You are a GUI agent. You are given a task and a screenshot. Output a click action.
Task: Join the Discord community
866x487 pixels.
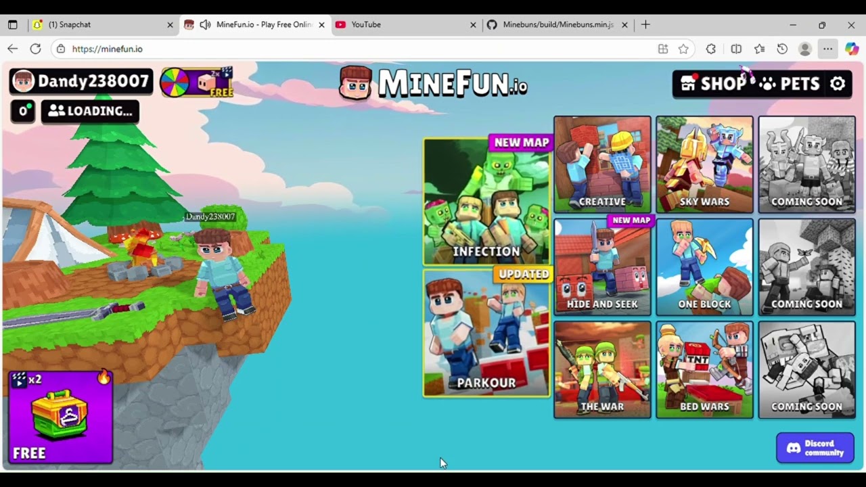(815, 448)
